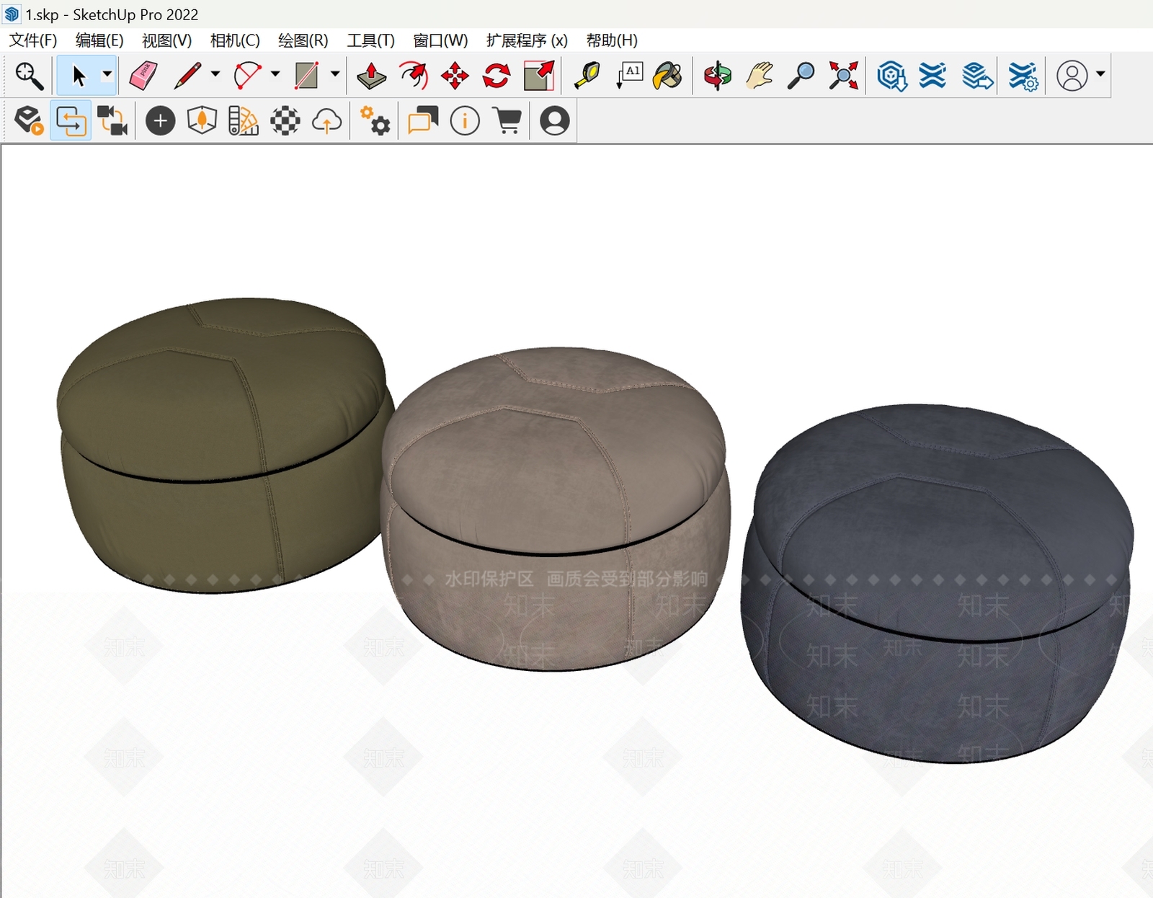
Task: Expand the Line tool dropdown arrow
Action: pos(215,74)
